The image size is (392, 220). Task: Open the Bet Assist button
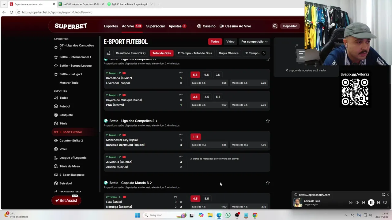point(66,200)
